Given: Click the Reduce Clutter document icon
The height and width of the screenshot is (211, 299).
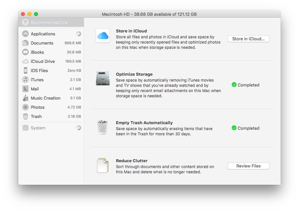Looking at the screenshot, I should (x=103, y=165).
